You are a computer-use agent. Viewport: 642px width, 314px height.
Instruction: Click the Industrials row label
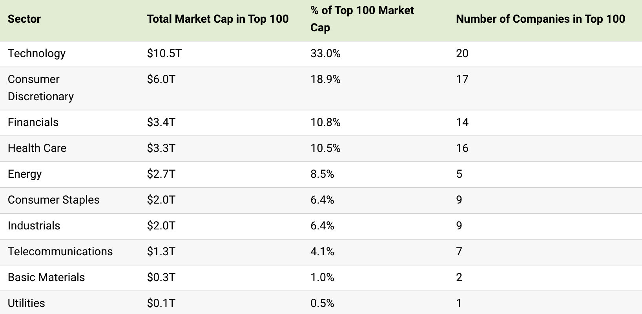coord(34,226)
